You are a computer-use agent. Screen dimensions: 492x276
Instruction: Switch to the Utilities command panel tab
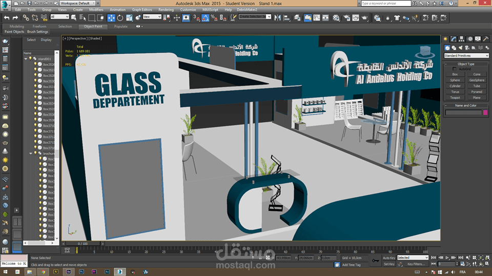[x=486, y=39]
